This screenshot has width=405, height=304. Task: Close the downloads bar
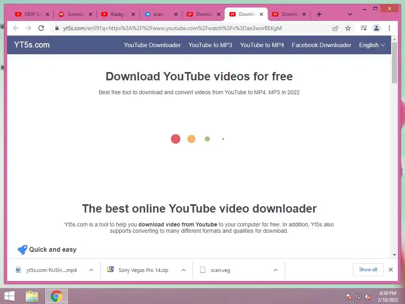(390, 270)
